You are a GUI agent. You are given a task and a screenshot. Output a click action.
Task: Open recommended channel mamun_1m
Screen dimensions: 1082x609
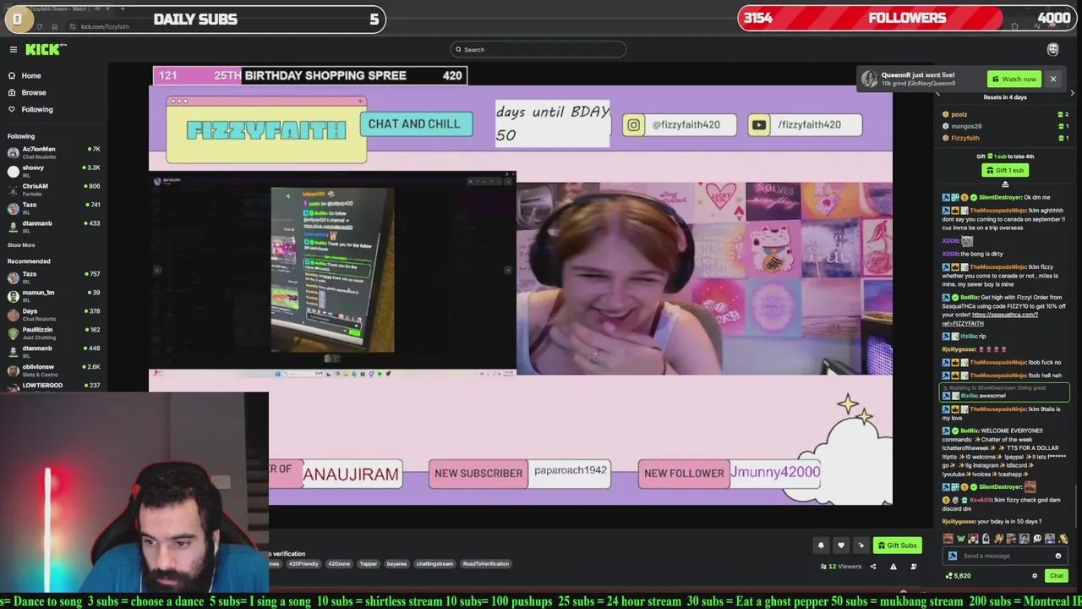[x=54, y=296]
